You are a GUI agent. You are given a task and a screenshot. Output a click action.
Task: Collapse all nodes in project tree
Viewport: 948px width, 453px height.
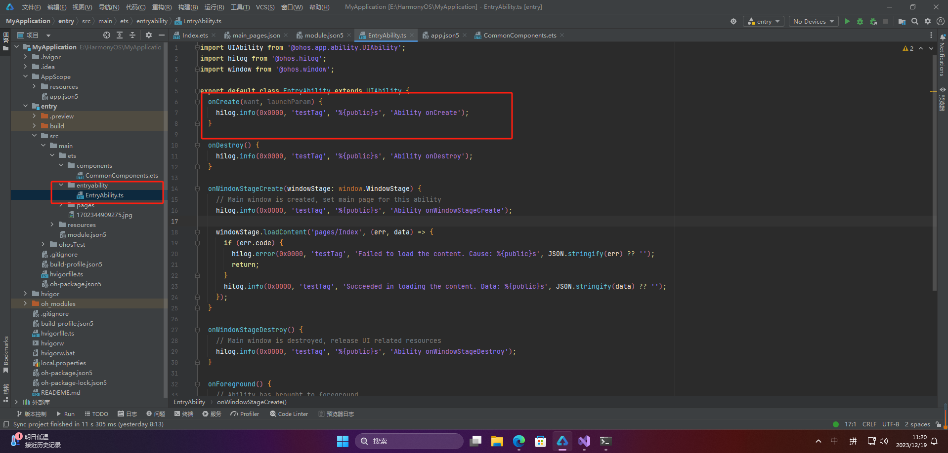[x=132, y=35]
